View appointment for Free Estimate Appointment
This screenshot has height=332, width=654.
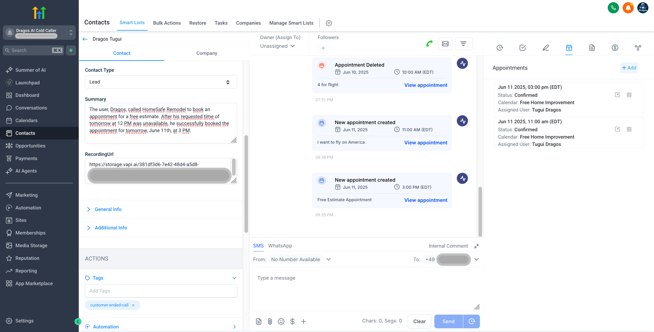coord(425,200)
